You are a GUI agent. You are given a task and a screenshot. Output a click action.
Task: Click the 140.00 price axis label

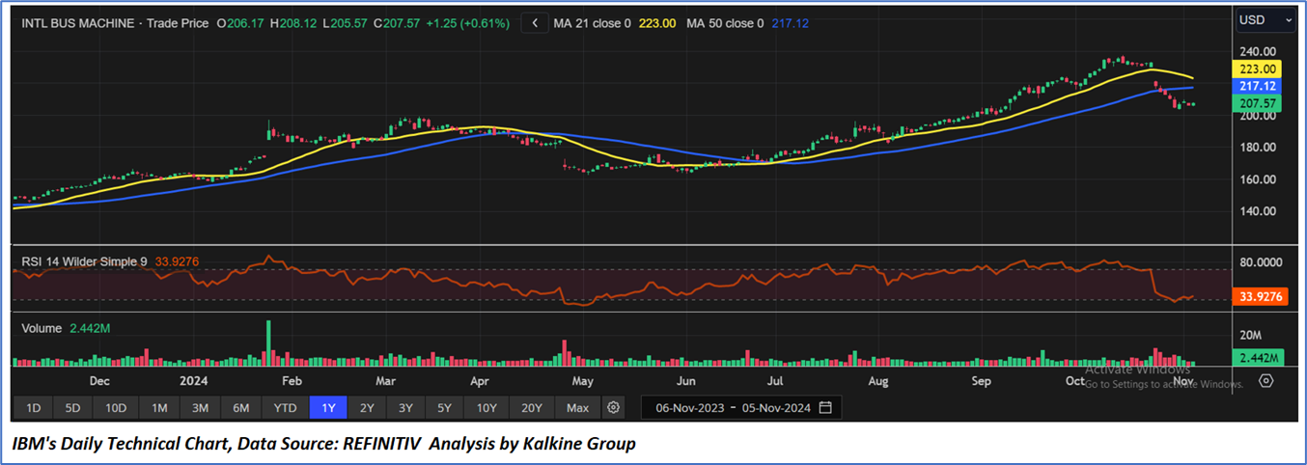point(1258,211)
